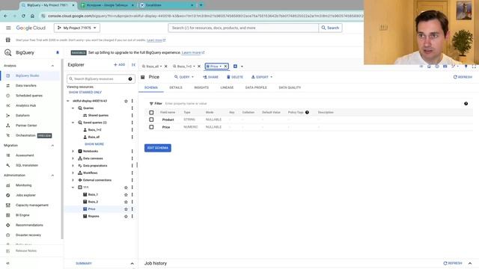479x269 pixels.
Task: Switch to the DETAILS tab
Action: click(x=176, y=87)
